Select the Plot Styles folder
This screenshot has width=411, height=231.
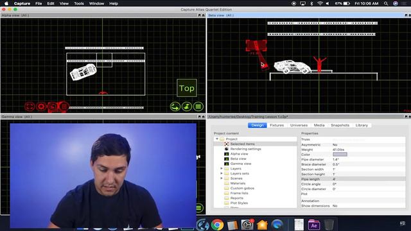click(x=239, y=203)
